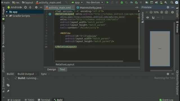Screen dimensions: 180x101
Task: Open the Event Log
Action: [166, 100]
